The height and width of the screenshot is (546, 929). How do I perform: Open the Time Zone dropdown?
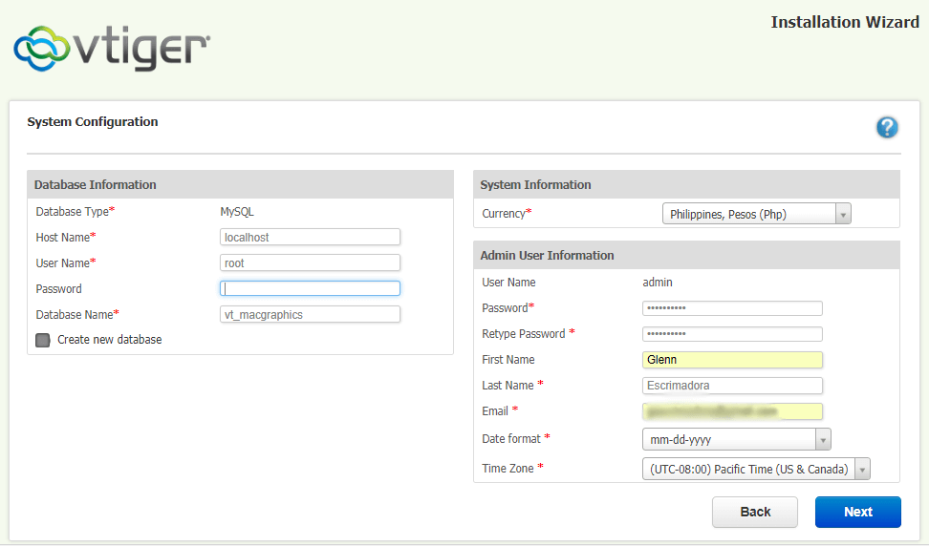coord(756,469)
